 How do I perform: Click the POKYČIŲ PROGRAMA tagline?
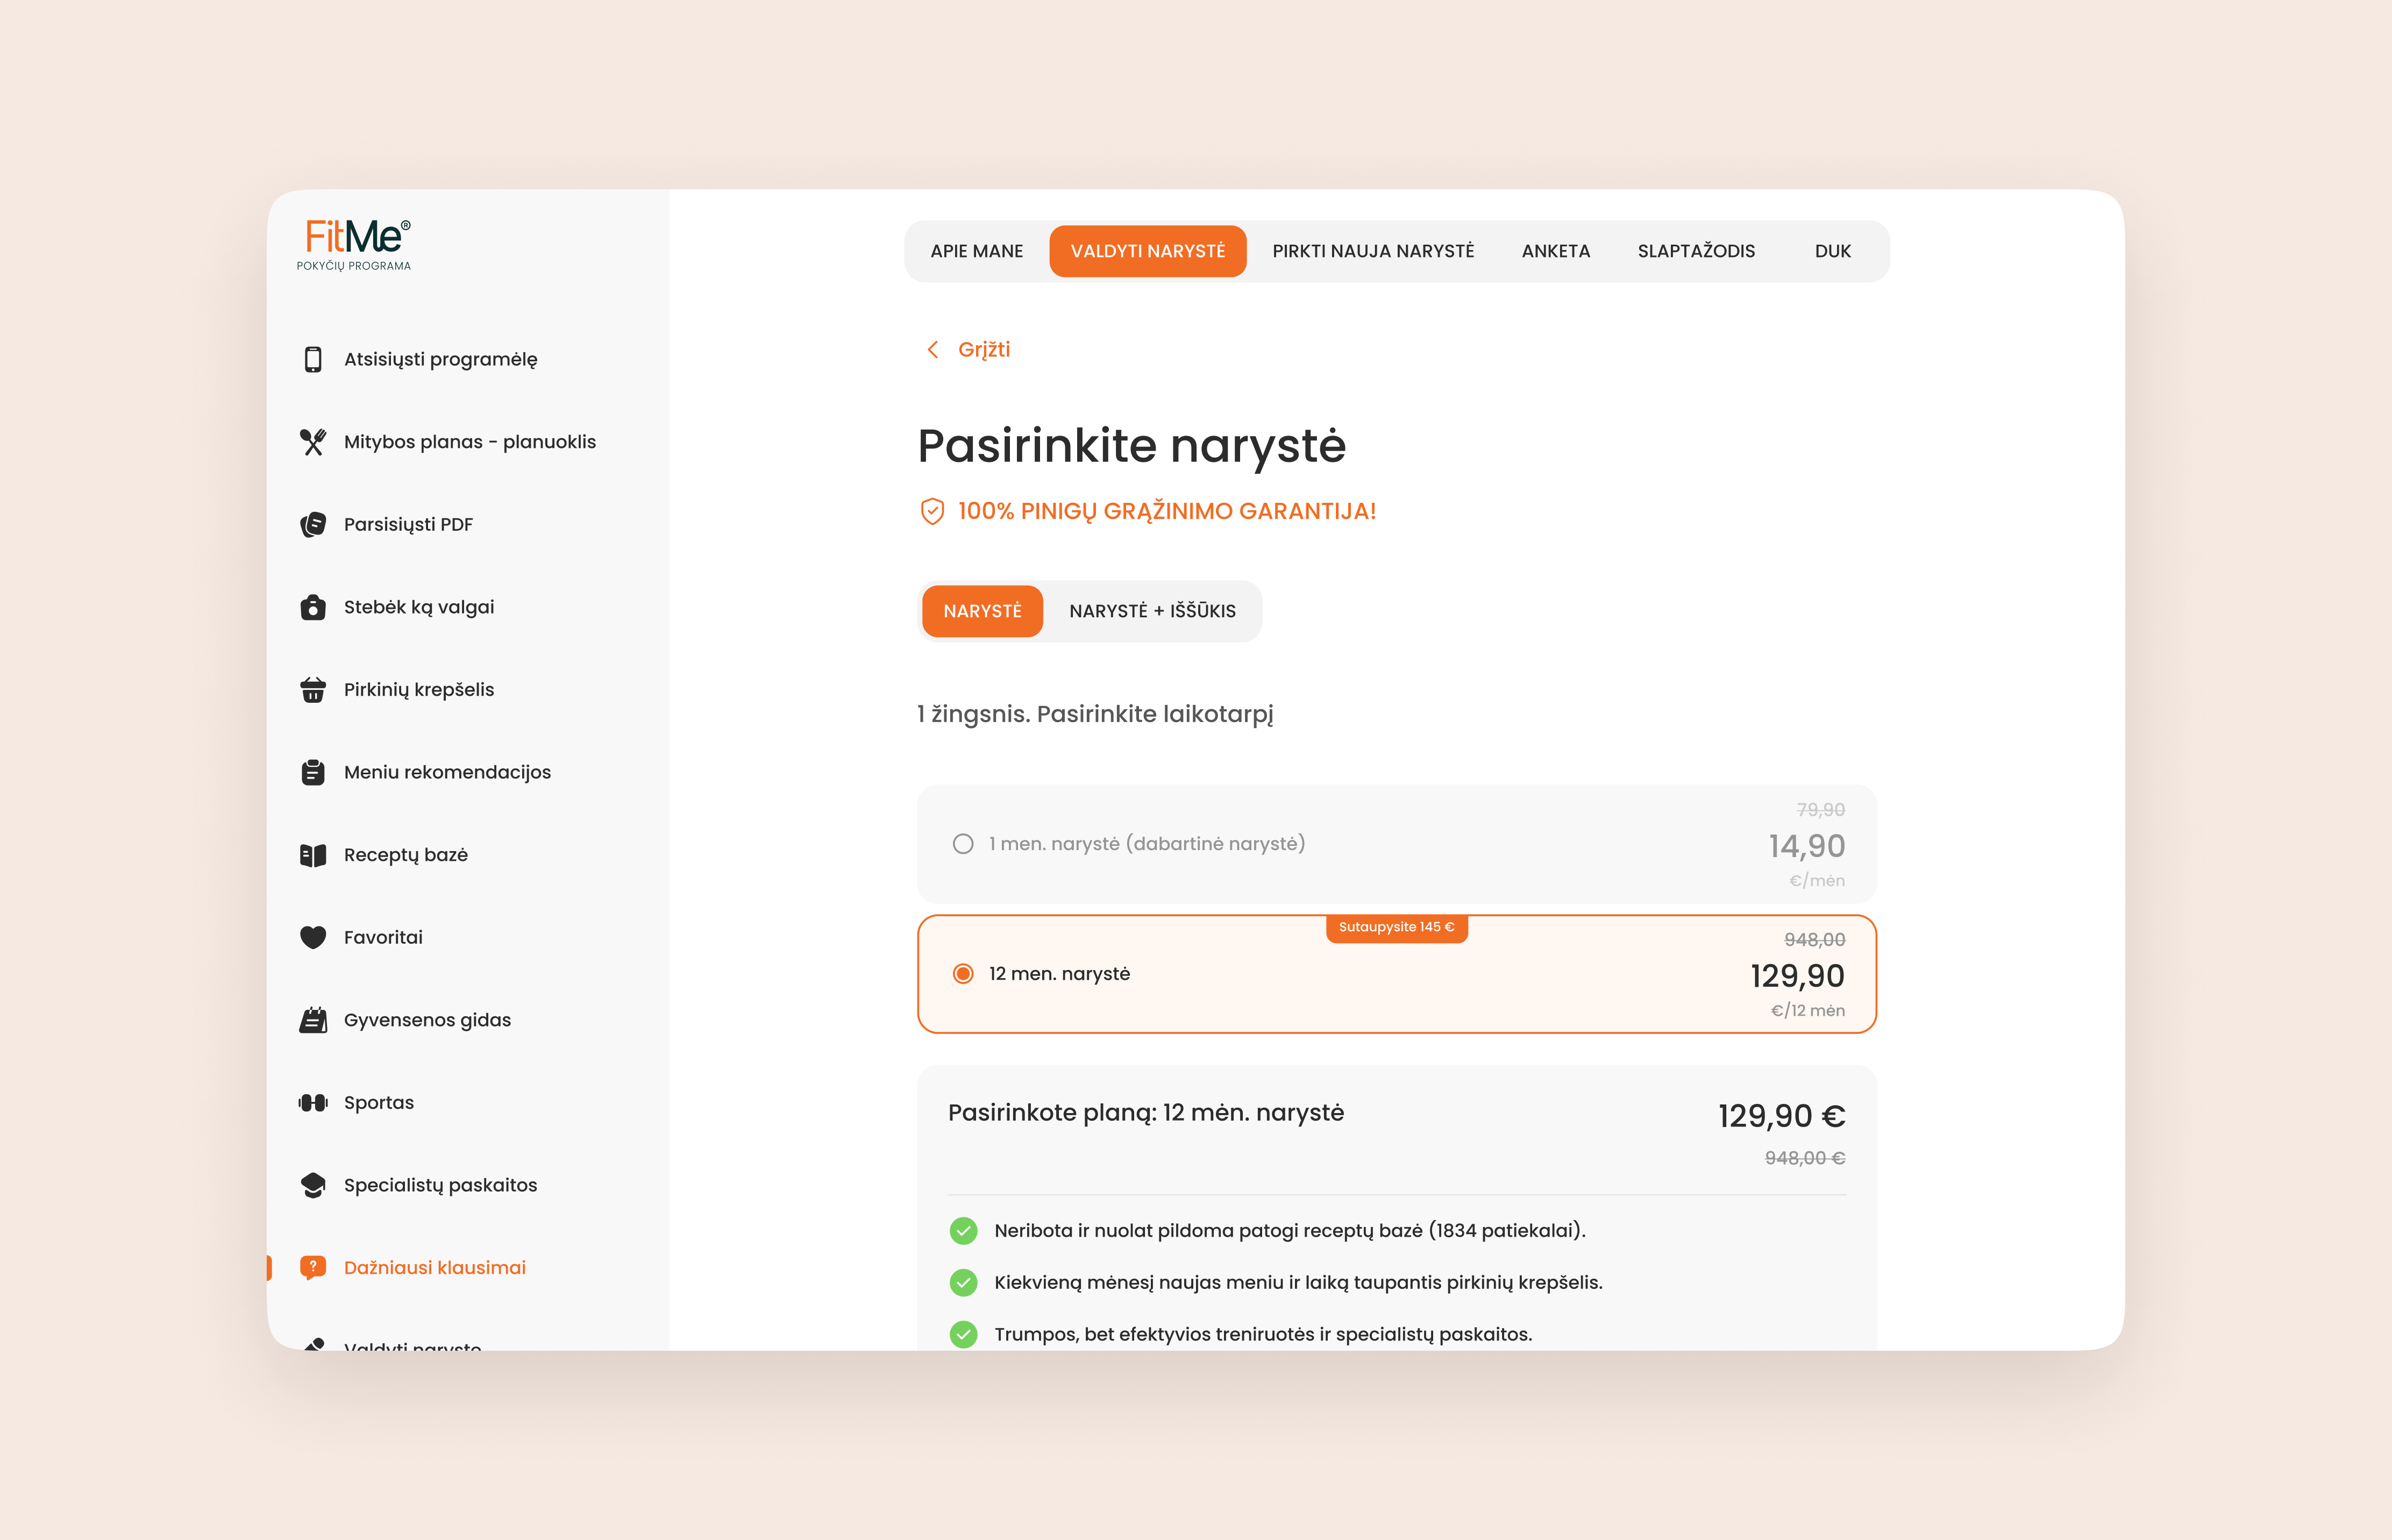pyautogui.click(x=354, y=266)
